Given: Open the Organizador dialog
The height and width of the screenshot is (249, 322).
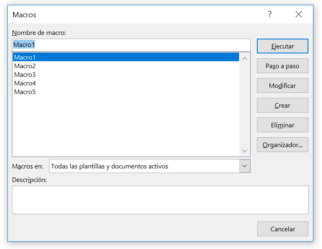Looking at the screenshot, I should click(282, 145).
